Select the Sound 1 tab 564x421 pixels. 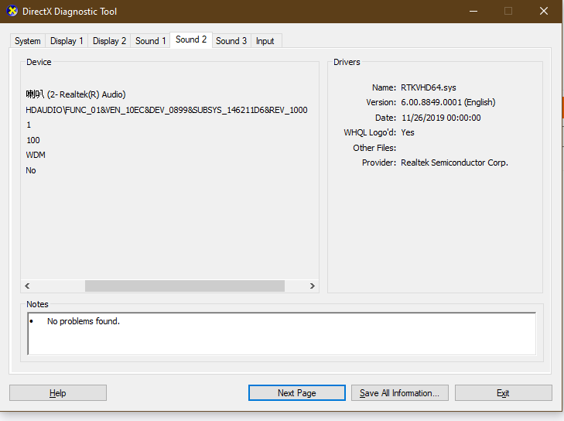tap(150, 41)
